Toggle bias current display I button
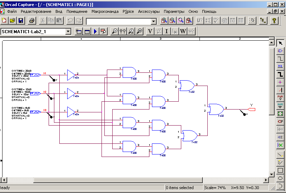Image resolution: width=286 pixels, height=193 pixels. (x=167, y=31)
